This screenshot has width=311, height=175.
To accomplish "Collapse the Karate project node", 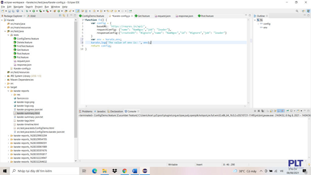I will (2, 20).
